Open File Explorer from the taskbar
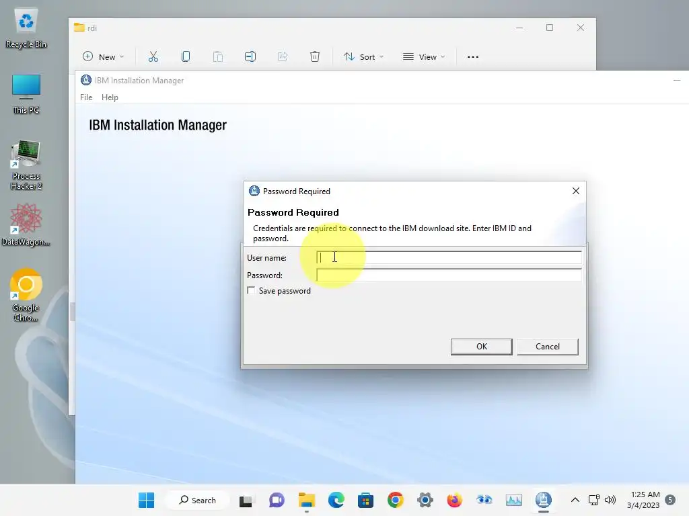 point(307,500)
